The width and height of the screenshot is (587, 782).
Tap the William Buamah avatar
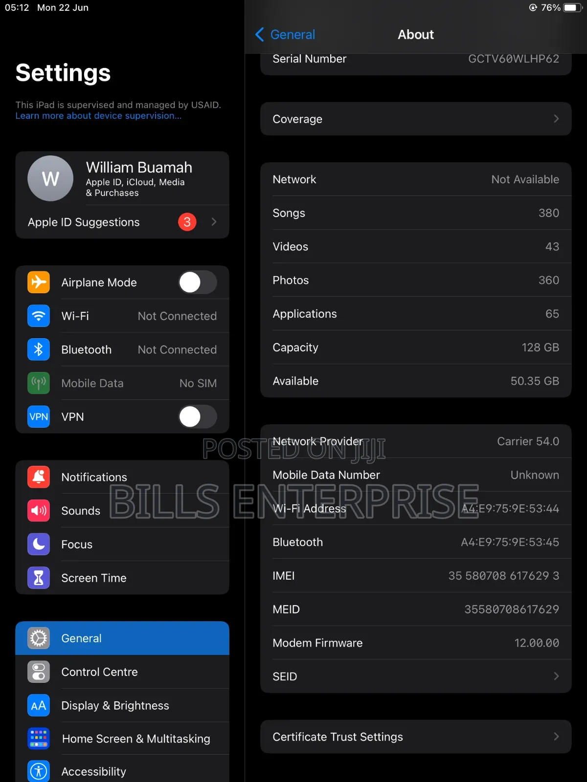(x=50, y=178)
